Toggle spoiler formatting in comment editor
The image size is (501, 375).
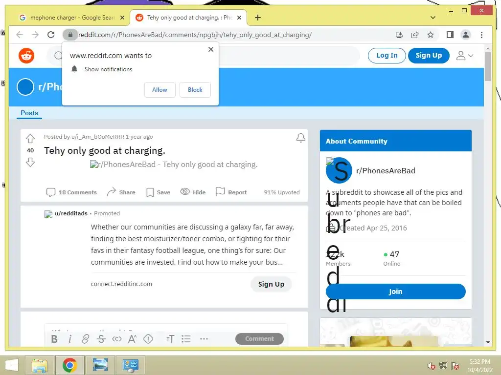tap(148, 339)
